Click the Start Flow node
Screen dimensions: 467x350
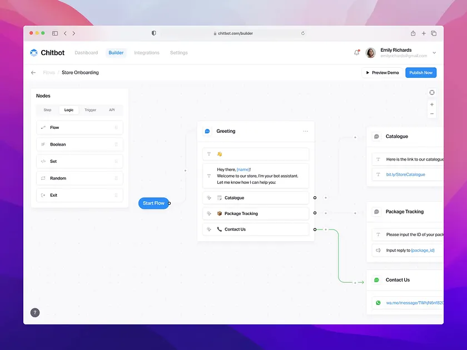[x=154, y=203]
